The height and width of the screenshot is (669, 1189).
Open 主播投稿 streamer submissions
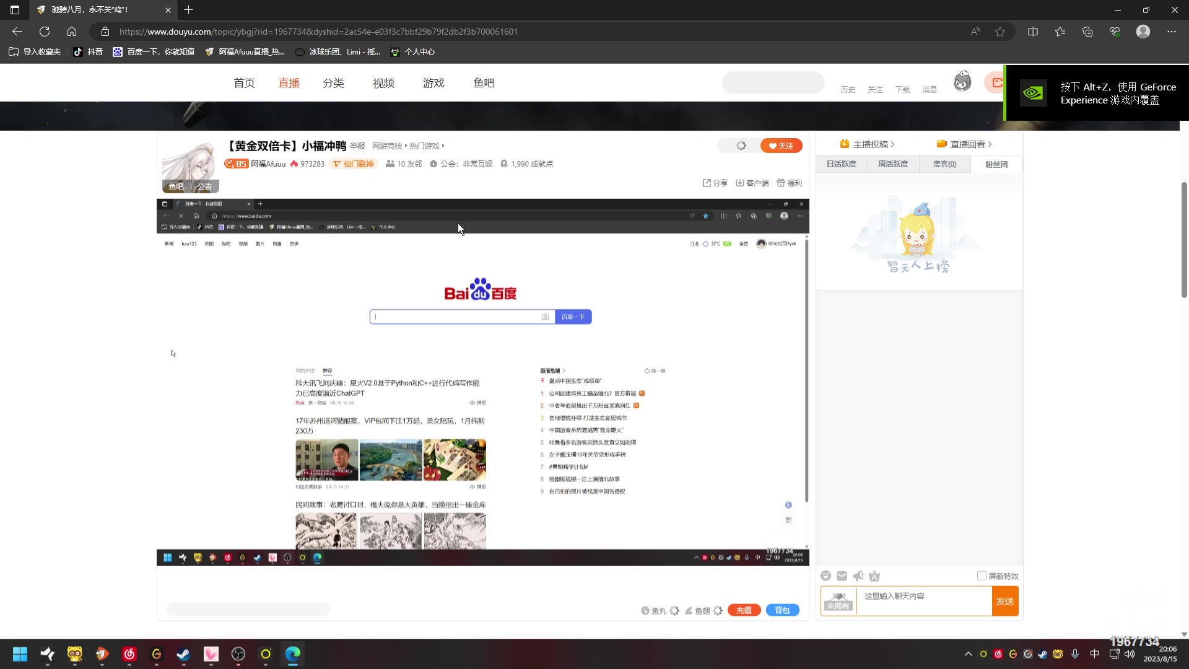click(x=867, y=144)
